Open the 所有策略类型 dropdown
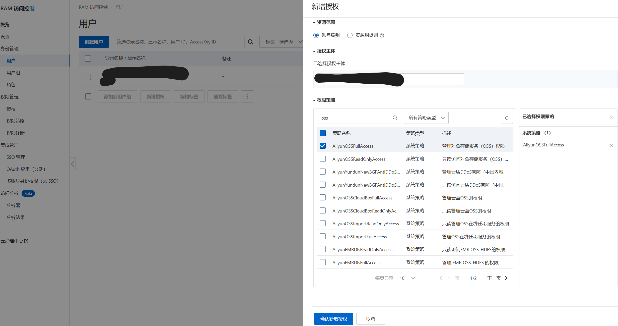618x326 pixels. [x=426, y=118]
